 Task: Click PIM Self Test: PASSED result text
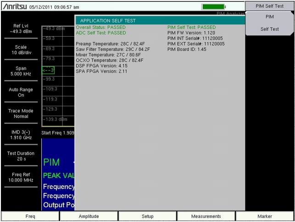pyautogui.click(x=191, y=27)
